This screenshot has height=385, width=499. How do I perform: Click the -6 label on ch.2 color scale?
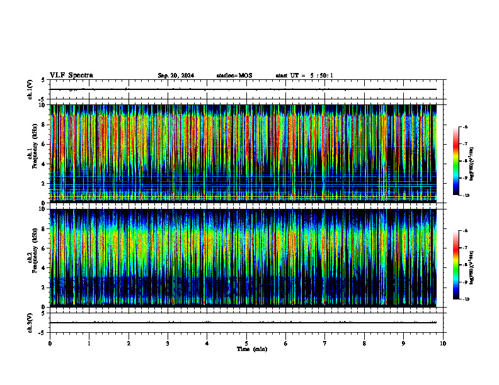(x=465, y=231)
